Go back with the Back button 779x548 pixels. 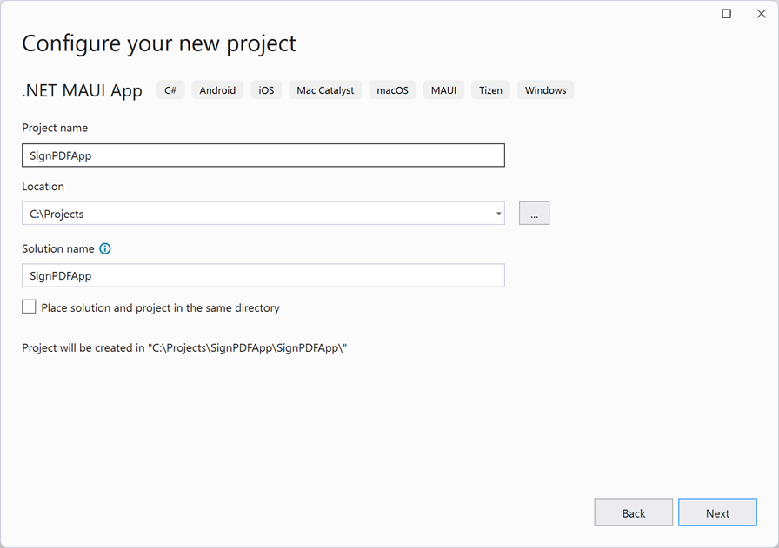633,512
